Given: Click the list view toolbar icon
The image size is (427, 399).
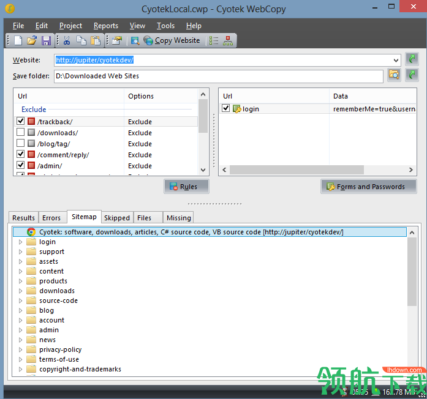Looking at the screenshot, I should pyautogui.click(x=214, y=40).
